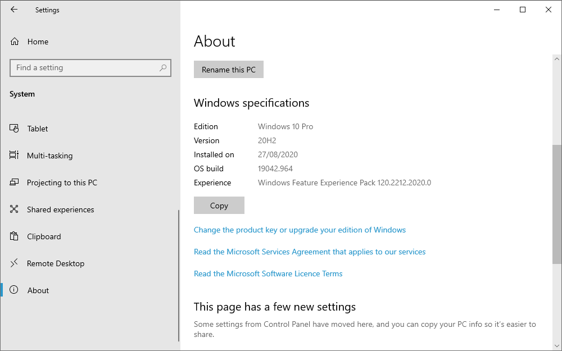
Task: Click the Shared experiences icon
Action: tap(15, 209)
